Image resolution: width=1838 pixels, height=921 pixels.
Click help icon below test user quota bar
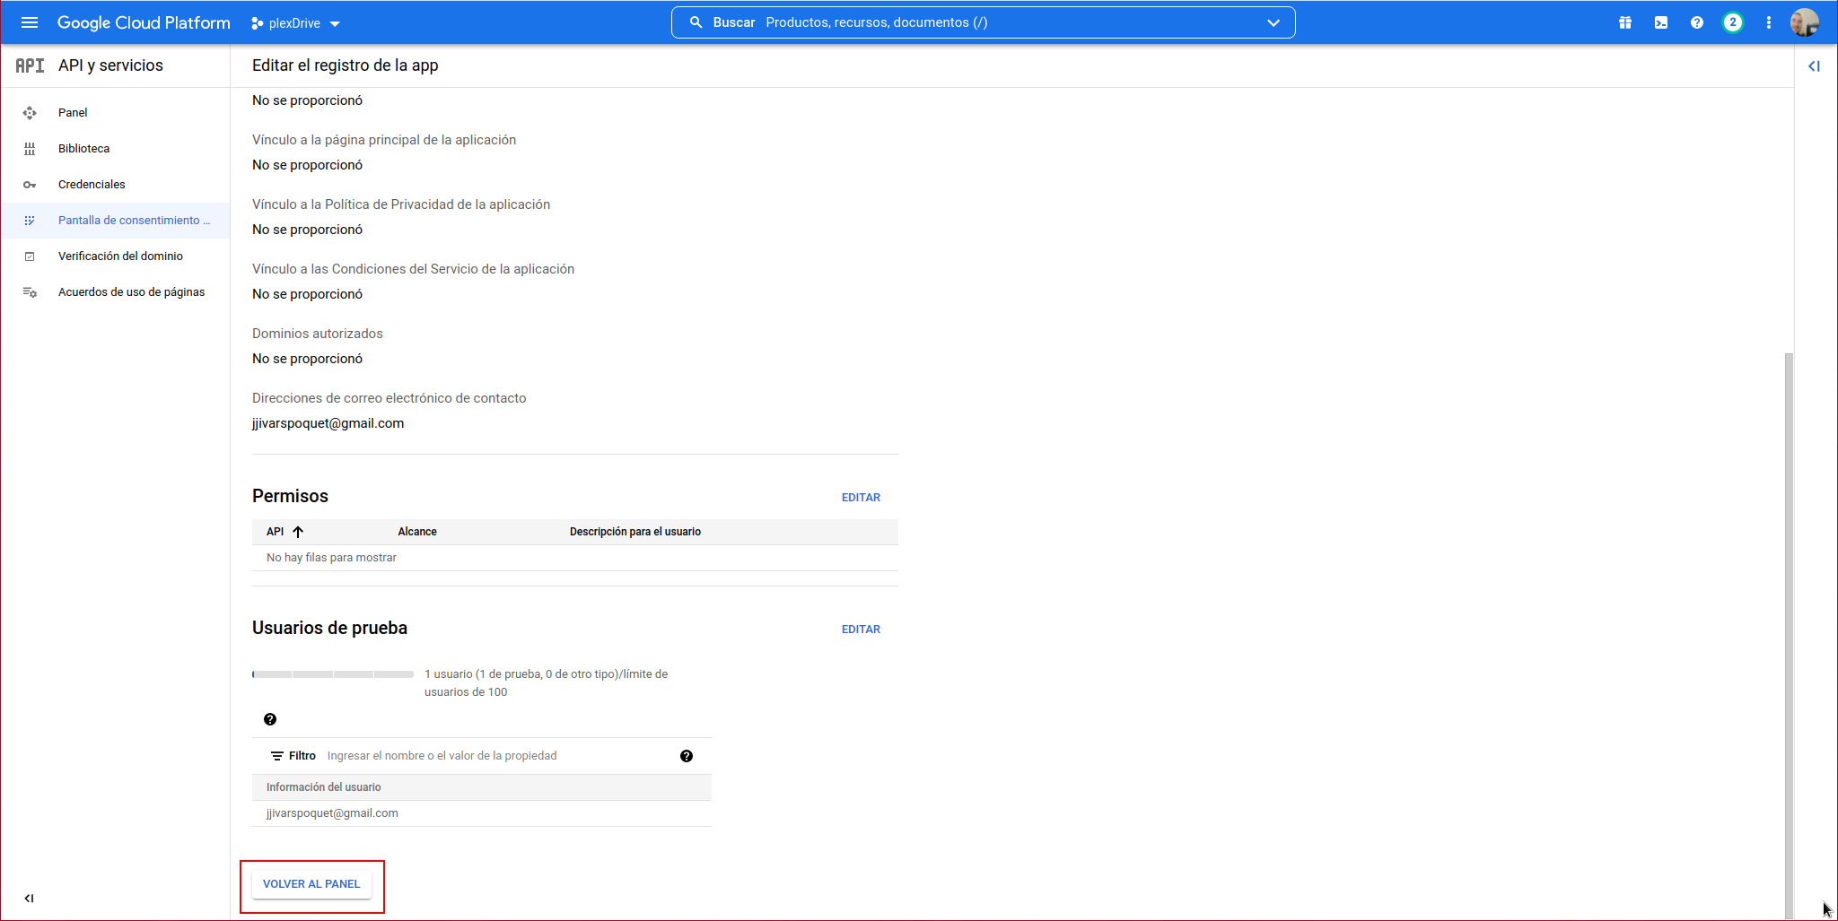pos(270,719)
